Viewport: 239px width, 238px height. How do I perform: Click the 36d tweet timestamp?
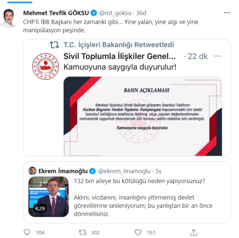[x=141, y=13]
